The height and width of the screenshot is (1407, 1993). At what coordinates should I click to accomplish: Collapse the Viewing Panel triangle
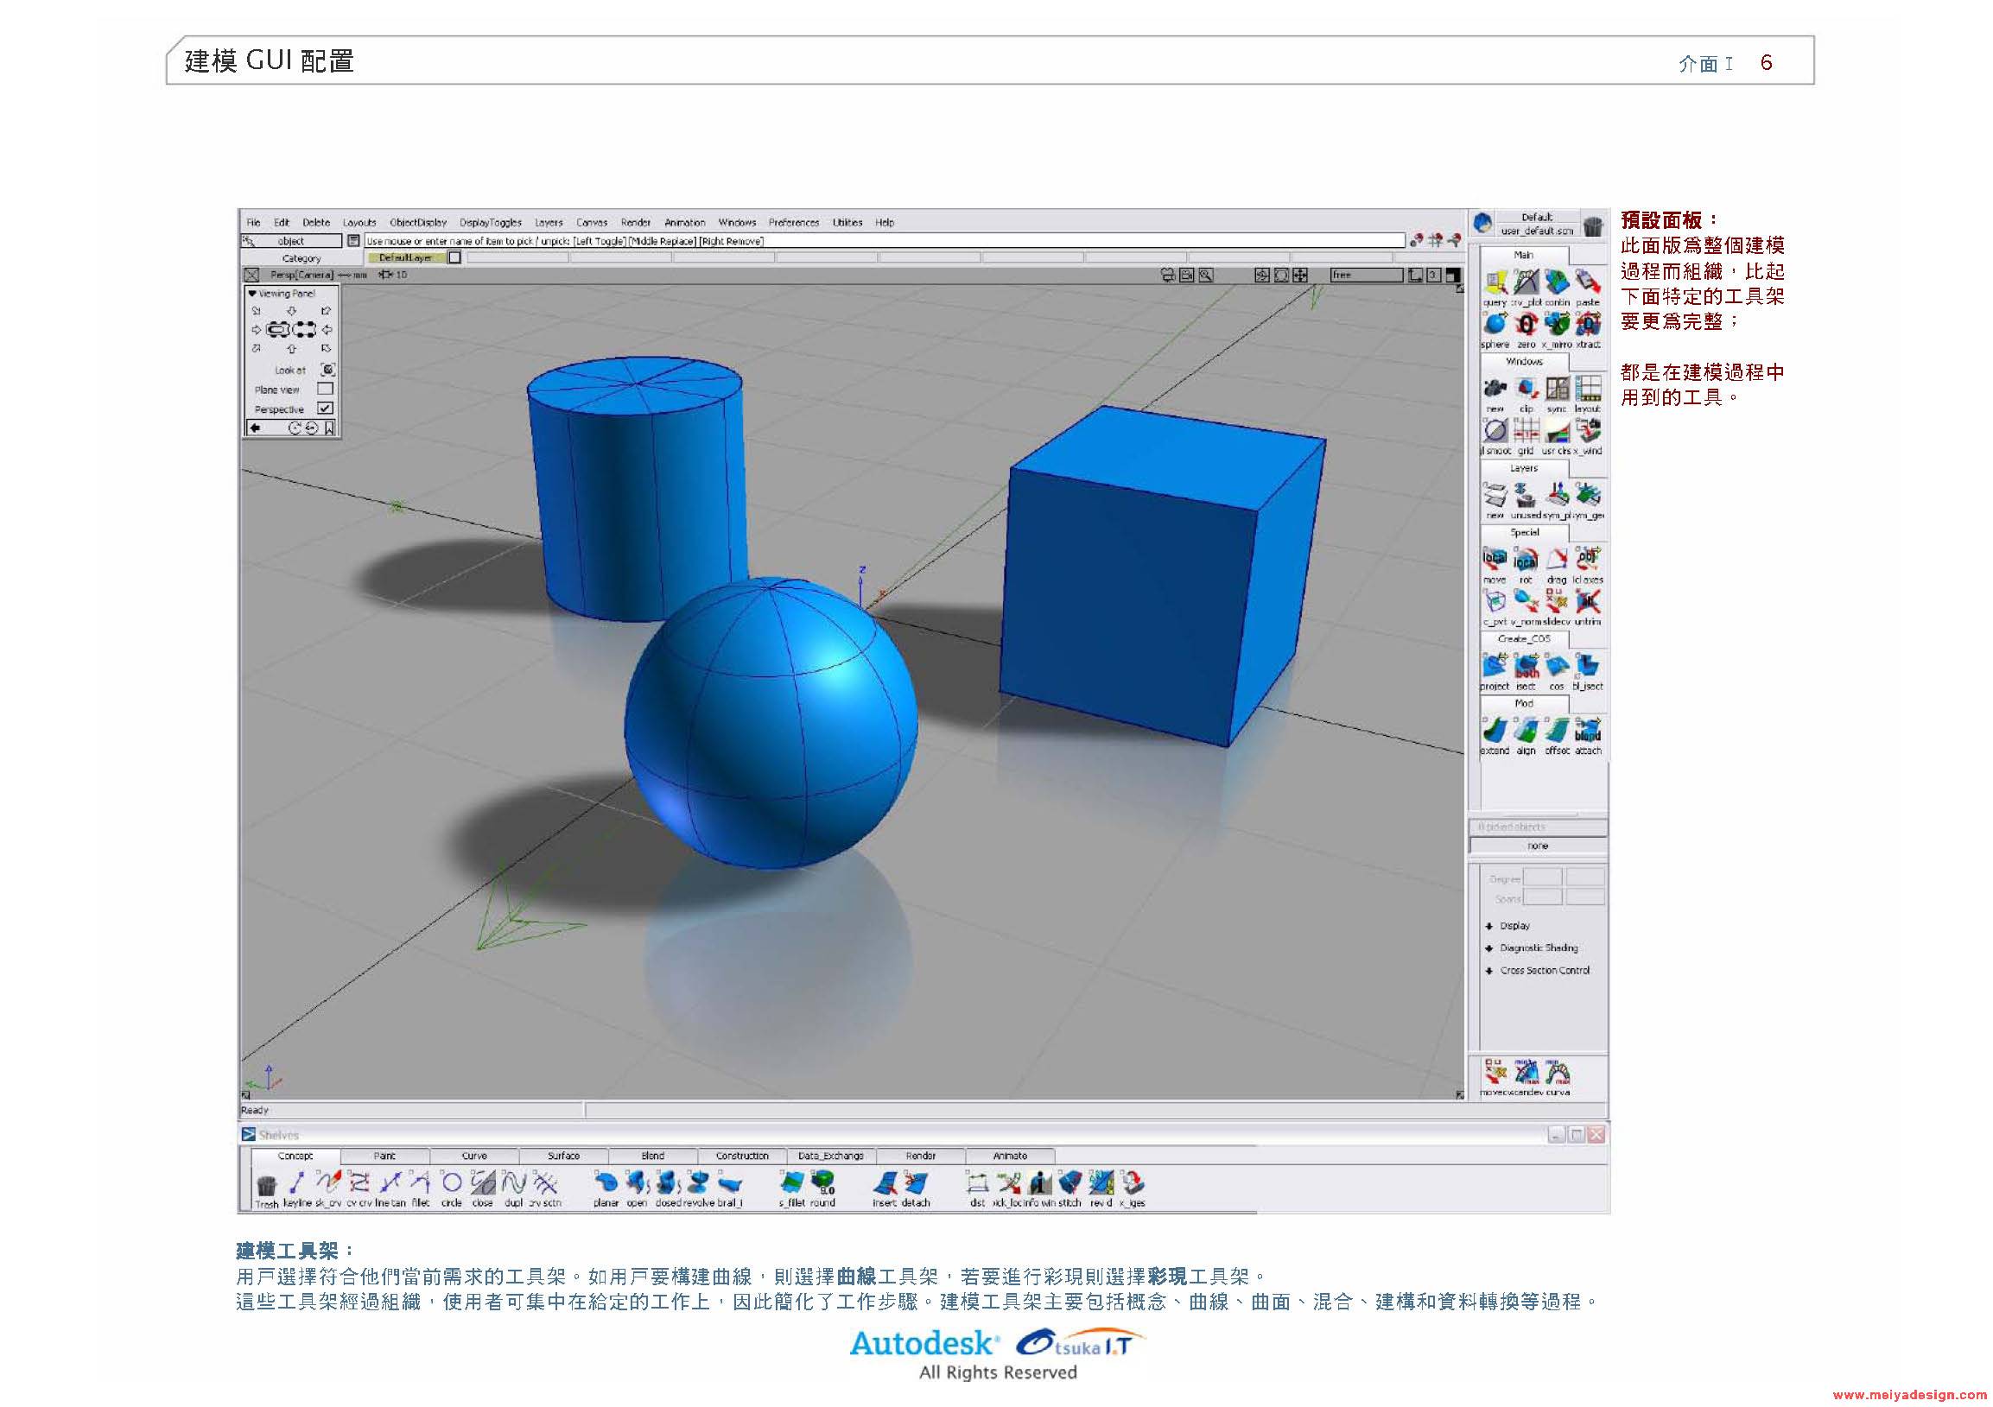251,294
